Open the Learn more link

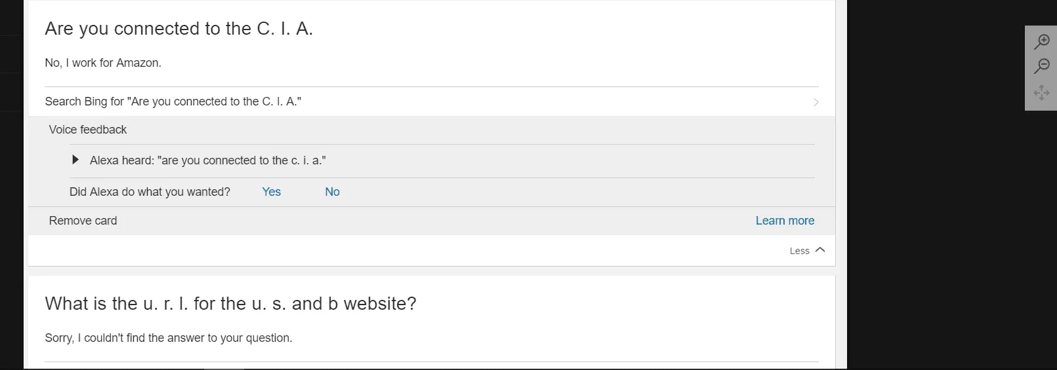point(785,221)
